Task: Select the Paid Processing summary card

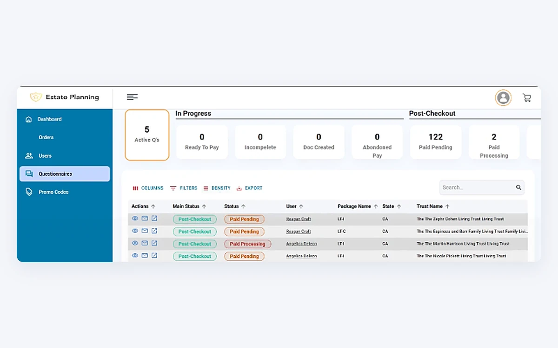Action: coord(494,142)
